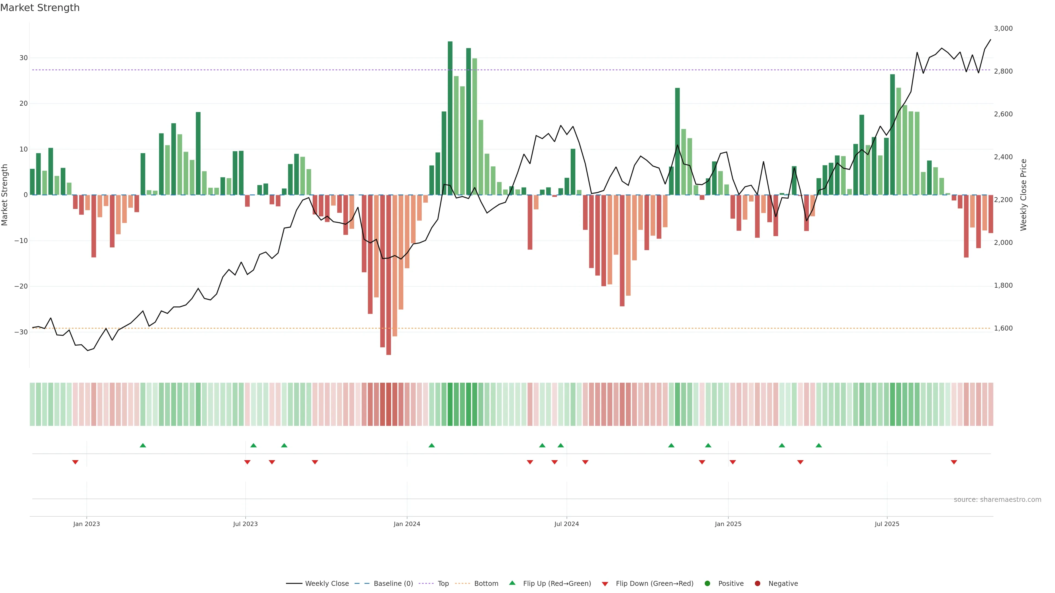Click the Flip Down red triangle legend icon
The image size is (1055, 593).
click(x=605, y=584)
